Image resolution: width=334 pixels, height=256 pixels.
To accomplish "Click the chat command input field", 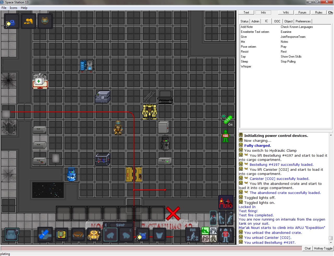I will 151,248.
